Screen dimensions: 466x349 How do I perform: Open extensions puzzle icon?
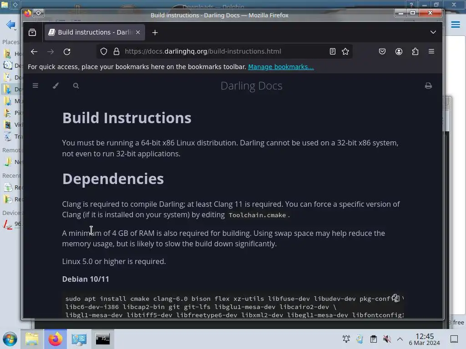pyautogui.click(x=415, y=52)
